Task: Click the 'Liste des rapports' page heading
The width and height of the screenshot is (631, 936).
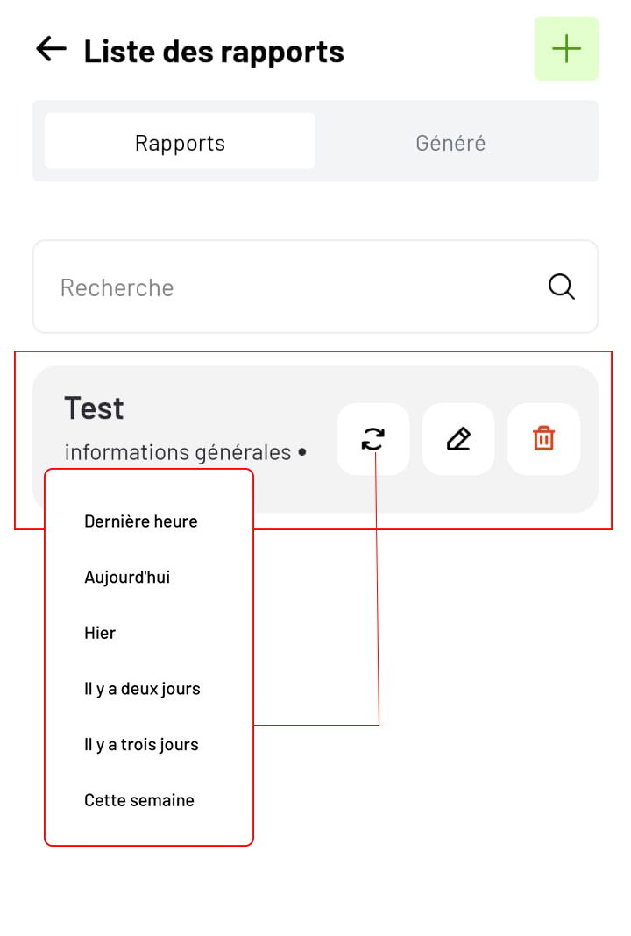Action: tap(214, 52)
